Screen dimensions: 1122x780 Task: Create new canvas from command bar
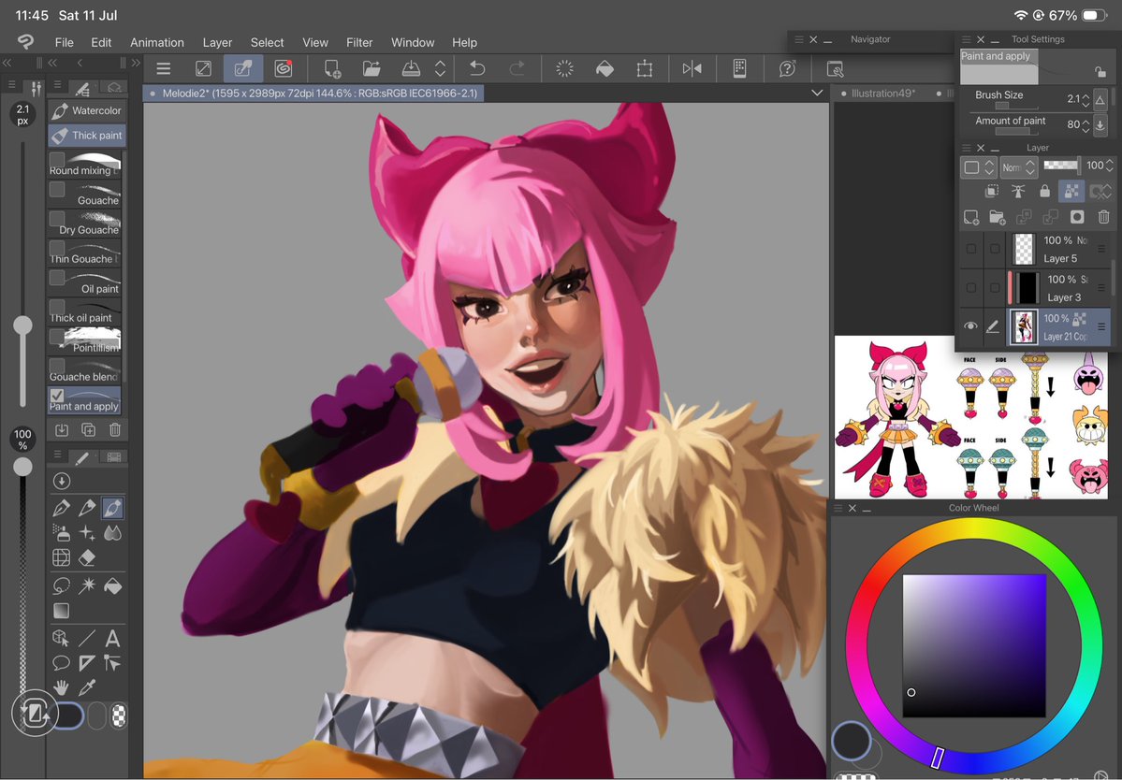click(x=332, y=68)
